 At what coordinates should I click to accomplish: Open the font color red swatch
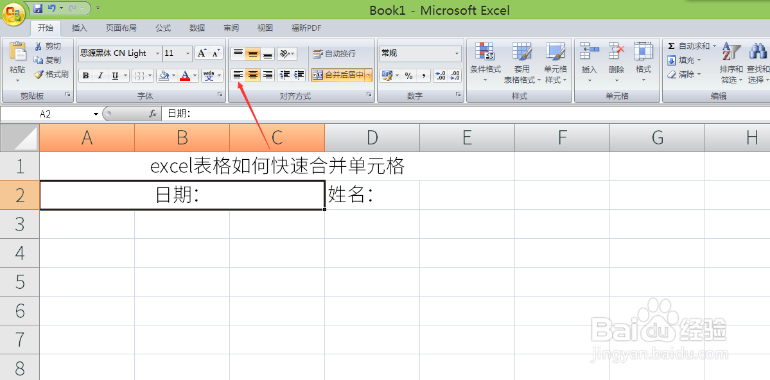(186, 76)
